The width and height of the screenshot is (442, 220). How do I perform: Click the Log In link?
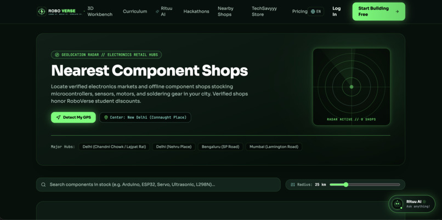[336, 11]
